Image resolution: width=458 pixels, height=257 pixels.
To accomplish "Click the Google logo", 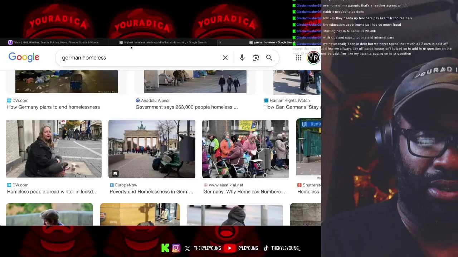I will [24, 57].
